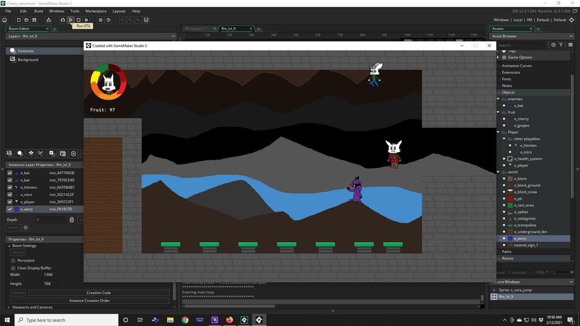Toggle the o_warp instance checkbox
This screenshot has height=326, width=580.
(10, 209)
